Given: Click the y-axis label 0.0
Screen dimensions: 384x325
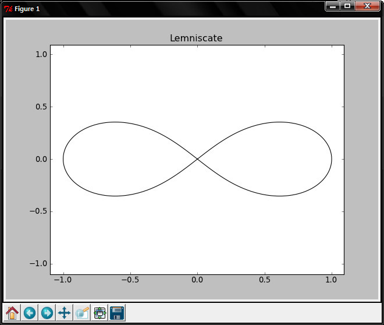Looking at the screenshot, I should [41, 160].
